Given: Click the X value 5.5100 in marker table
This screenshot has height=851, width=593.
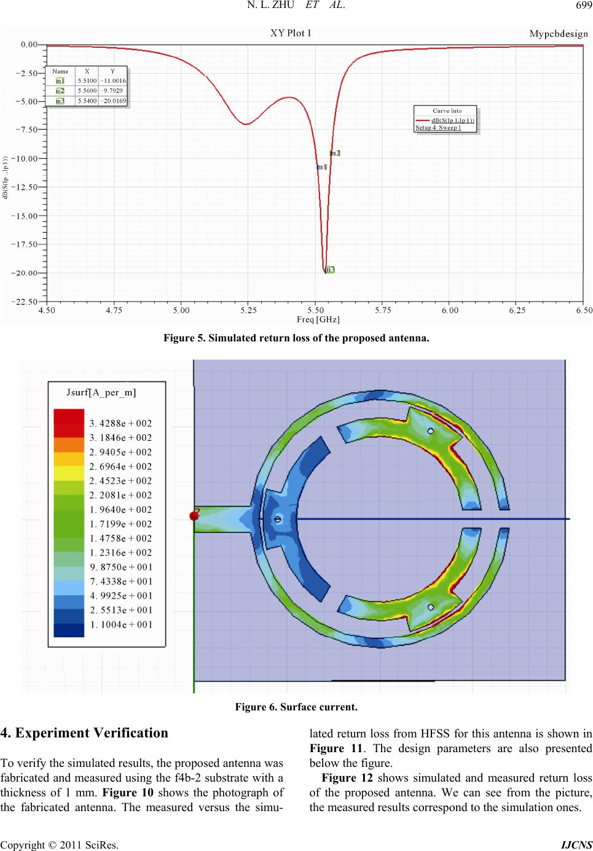Looking at the screenshot, I should pyautogui.click(x=87, y=81).
